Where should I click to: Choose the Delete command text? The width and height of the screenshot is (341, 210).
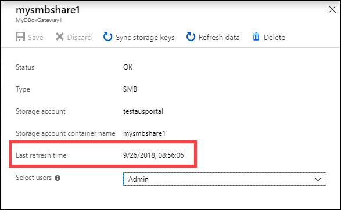[x=274, y=37]
